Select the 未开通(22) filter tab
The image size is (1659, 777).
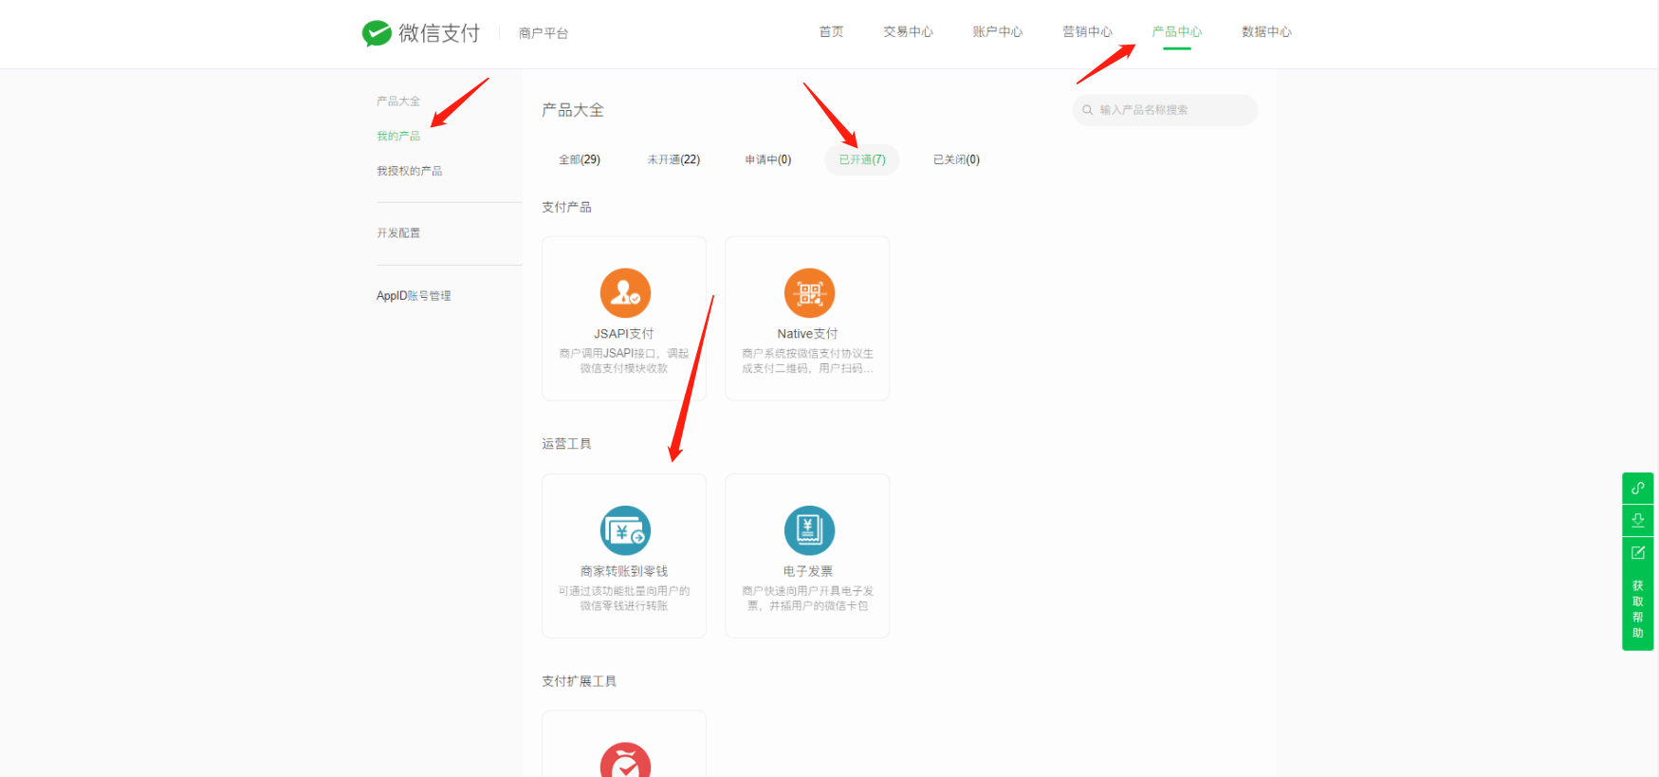click(x=673, y=159)
